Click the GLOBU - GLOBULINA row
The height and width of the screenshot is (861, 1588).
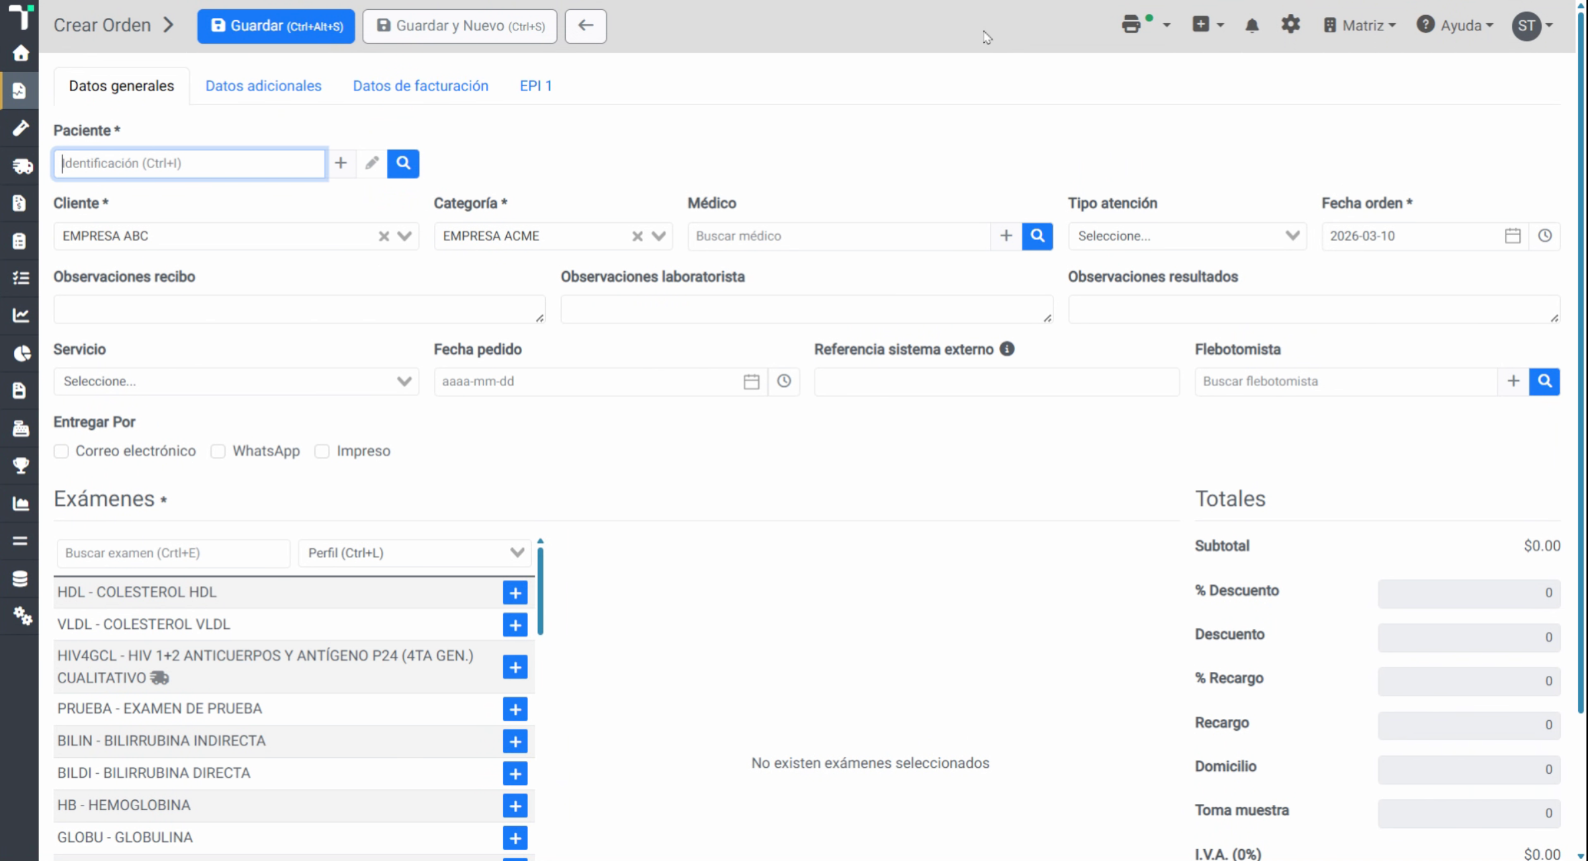(294, 838)
